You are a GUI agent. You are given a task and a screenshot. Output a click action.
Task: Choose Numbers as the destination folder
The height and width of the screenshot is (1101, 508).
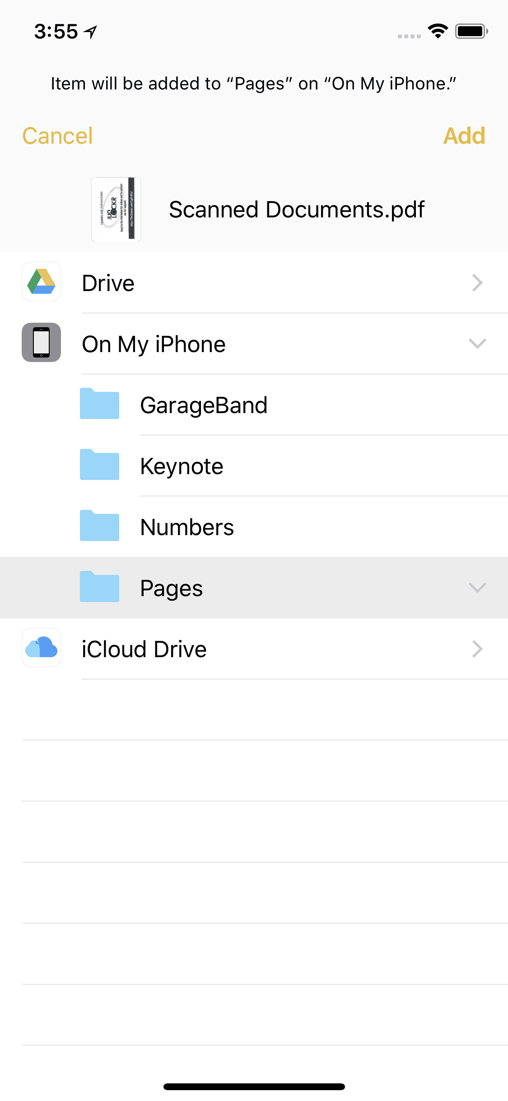(187, 527)
